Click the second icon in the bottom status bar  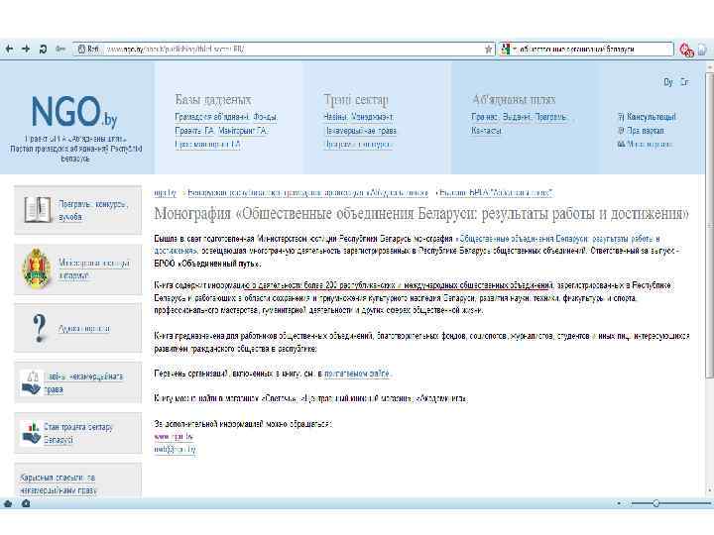(26, 503)
